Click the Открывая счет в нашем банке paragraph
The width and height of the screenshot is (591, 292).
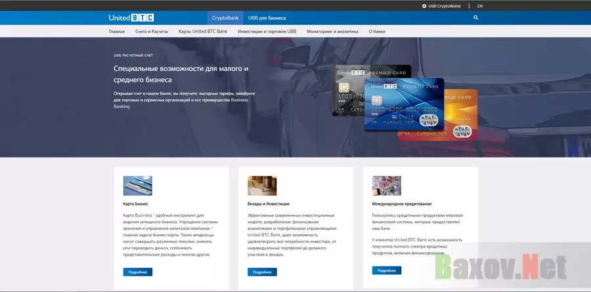coord(185,100)
